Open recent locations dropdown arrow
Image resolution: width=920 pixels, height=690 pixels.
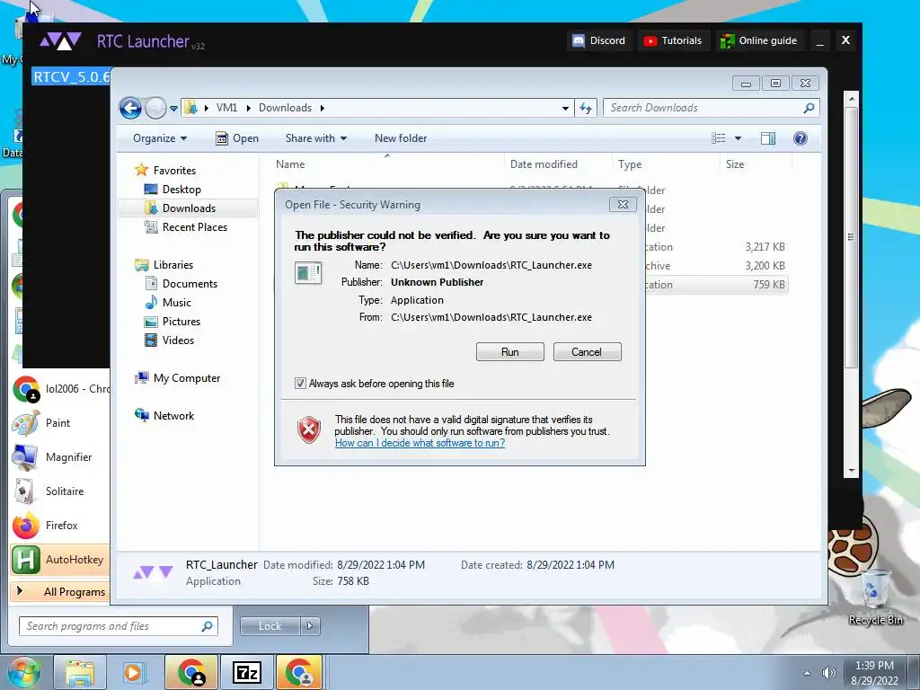(x=173, y=109)
